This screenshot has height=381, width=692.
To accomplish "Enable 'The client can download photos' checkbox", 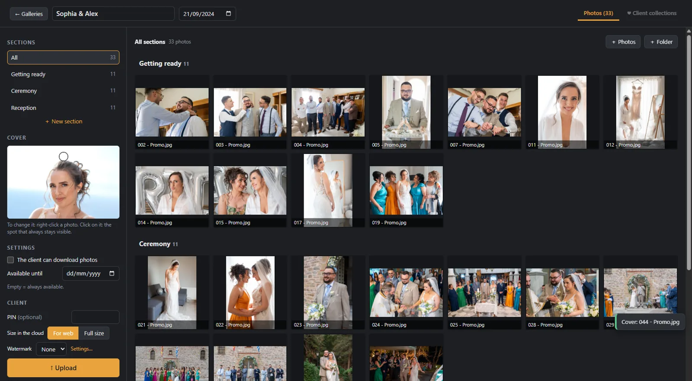I will pos(10,260).
